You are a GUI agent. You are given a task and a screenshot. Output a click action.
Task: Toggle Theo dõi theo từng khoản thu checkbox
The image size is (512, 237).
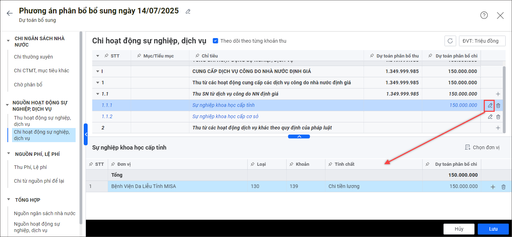coord(215,41)
